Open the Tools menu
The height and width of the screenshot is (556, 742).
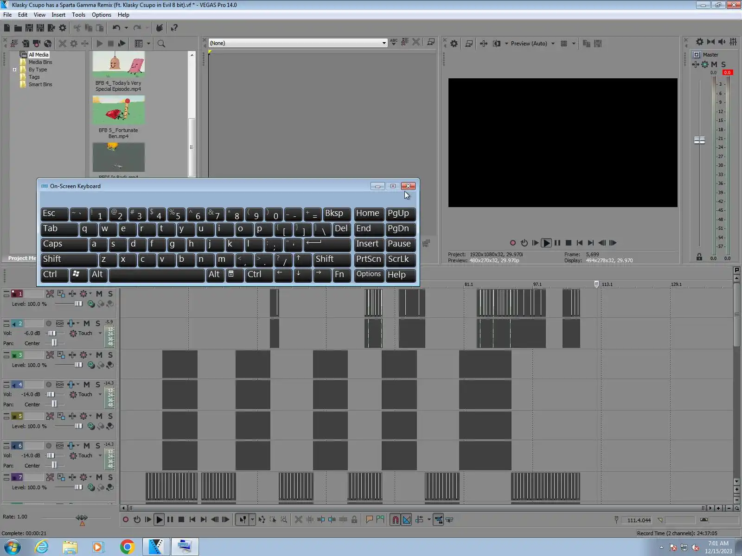[78, 15]
